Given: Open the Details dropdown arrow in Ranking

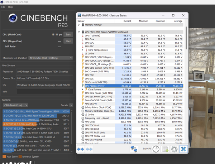Looking at the screenshot, I should click(71, 105).
